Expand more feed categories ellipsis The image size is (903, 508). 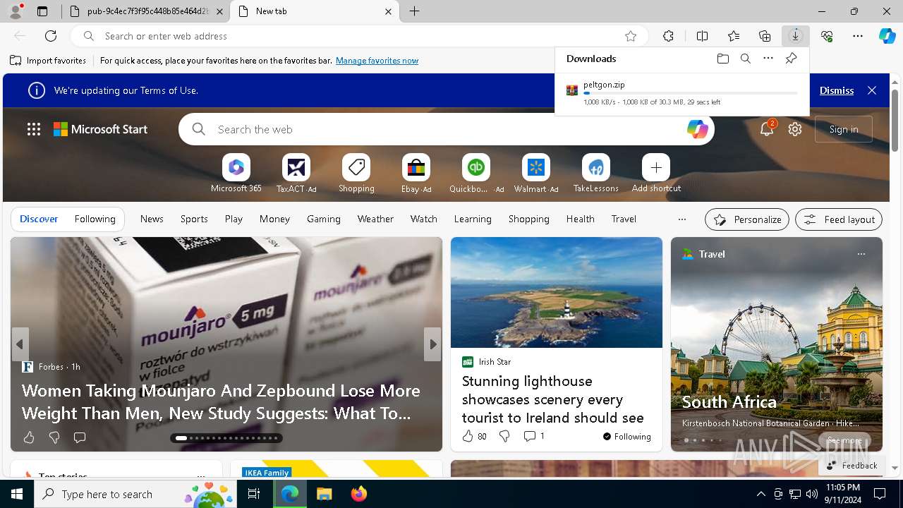[681, 219]
